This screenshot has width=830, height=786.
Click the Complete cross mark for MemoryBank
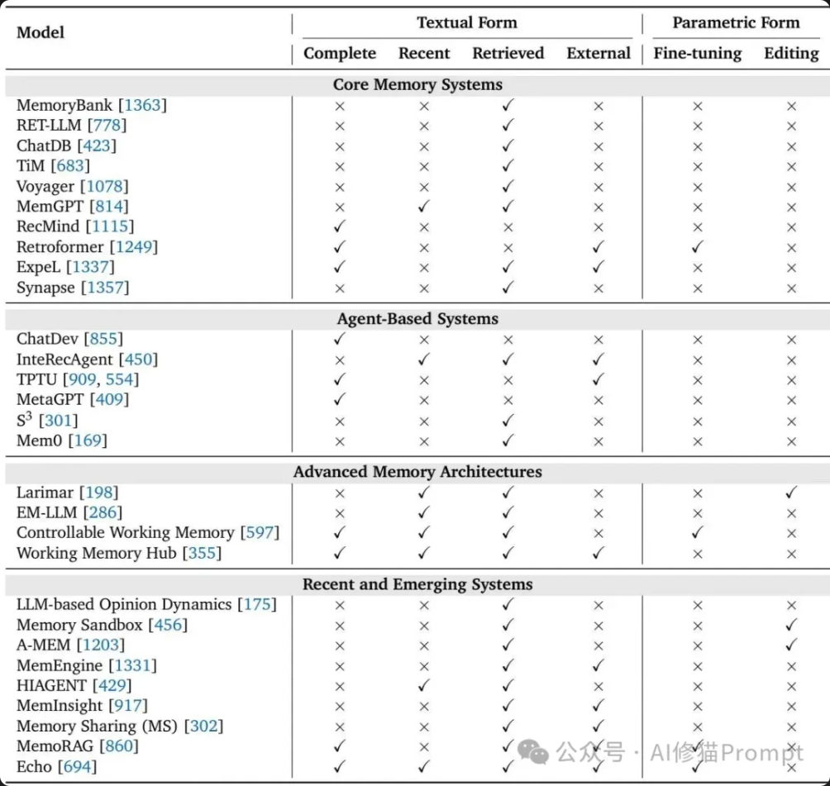pos(339,106)
